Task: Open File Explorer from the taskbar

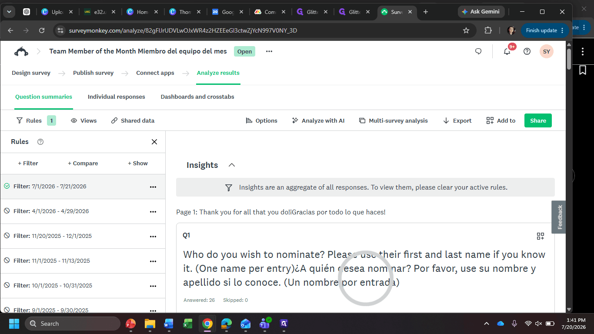Action: tap(150, 324)
